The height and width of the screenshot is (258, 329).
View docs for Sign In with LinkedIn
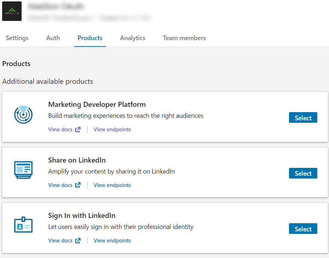click(64, 240)
